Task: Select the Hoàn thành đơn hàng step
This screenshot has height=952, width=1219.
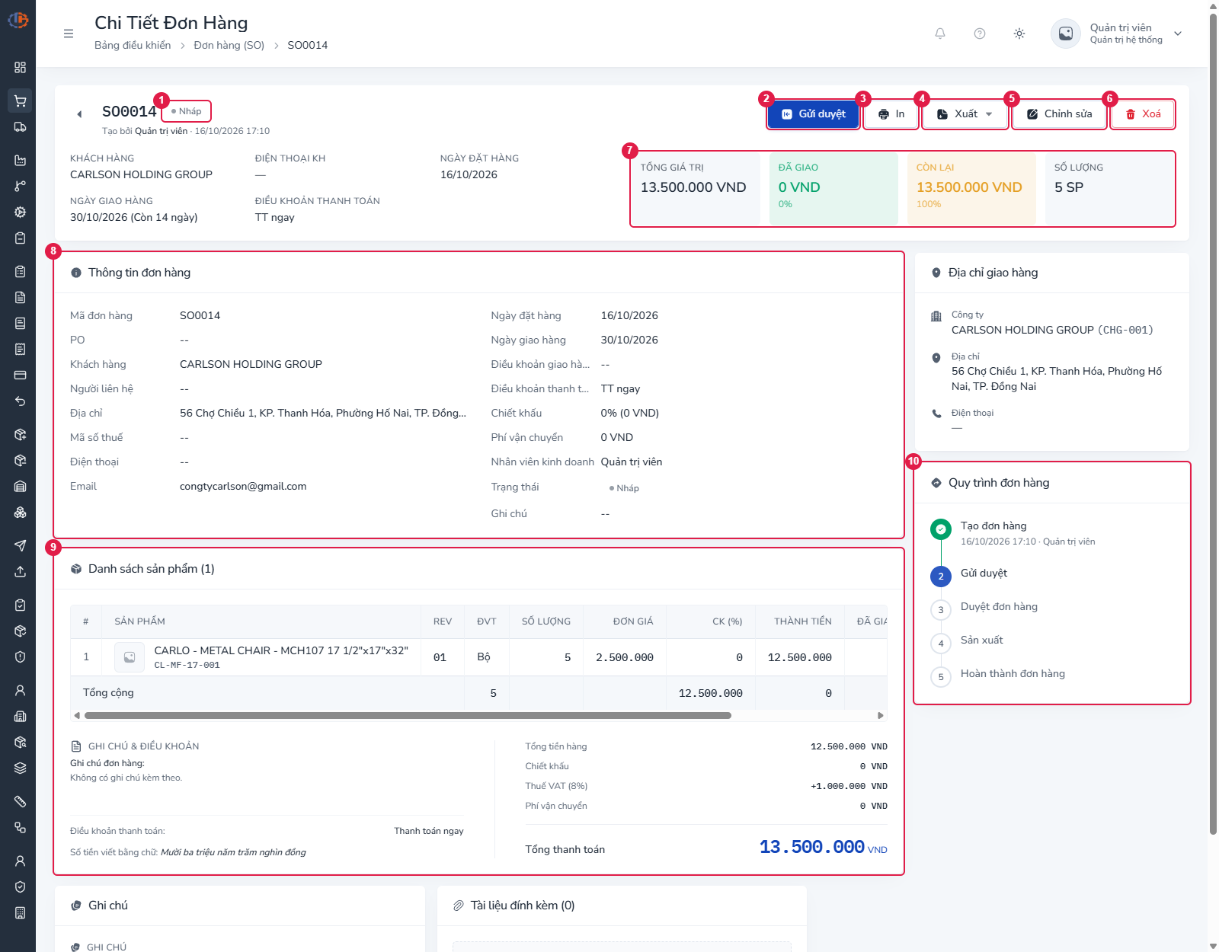Action: point(1013,674)
